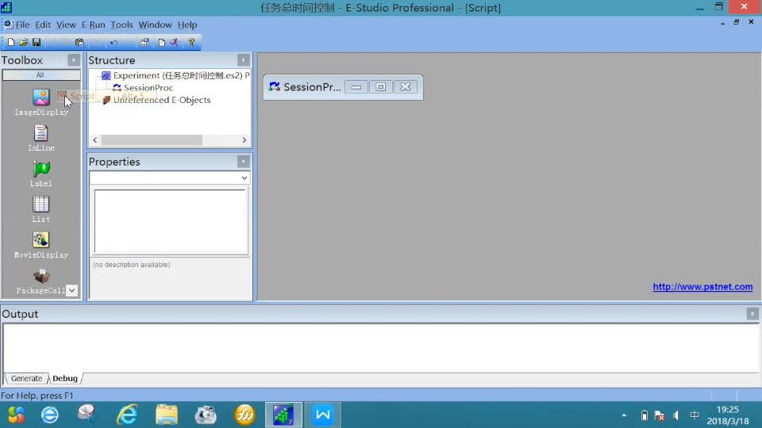Click the Save floppy disk toolbar icon
The width and height of the screenshot is (762, 428).
37,43
